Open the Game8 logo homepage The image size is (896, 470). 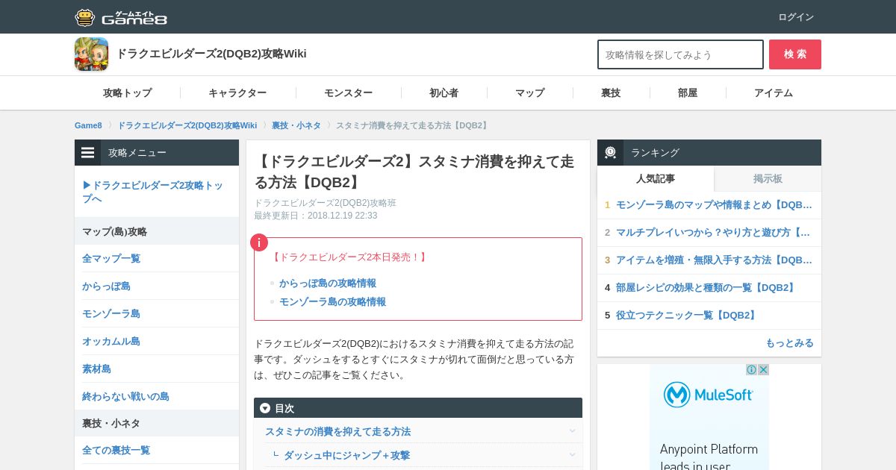pyautogui.click(x=121, y=17)
